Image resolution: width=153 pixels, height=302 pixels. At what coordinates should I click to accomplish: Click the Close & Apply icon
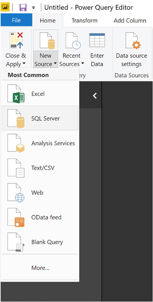pos(16,40)
